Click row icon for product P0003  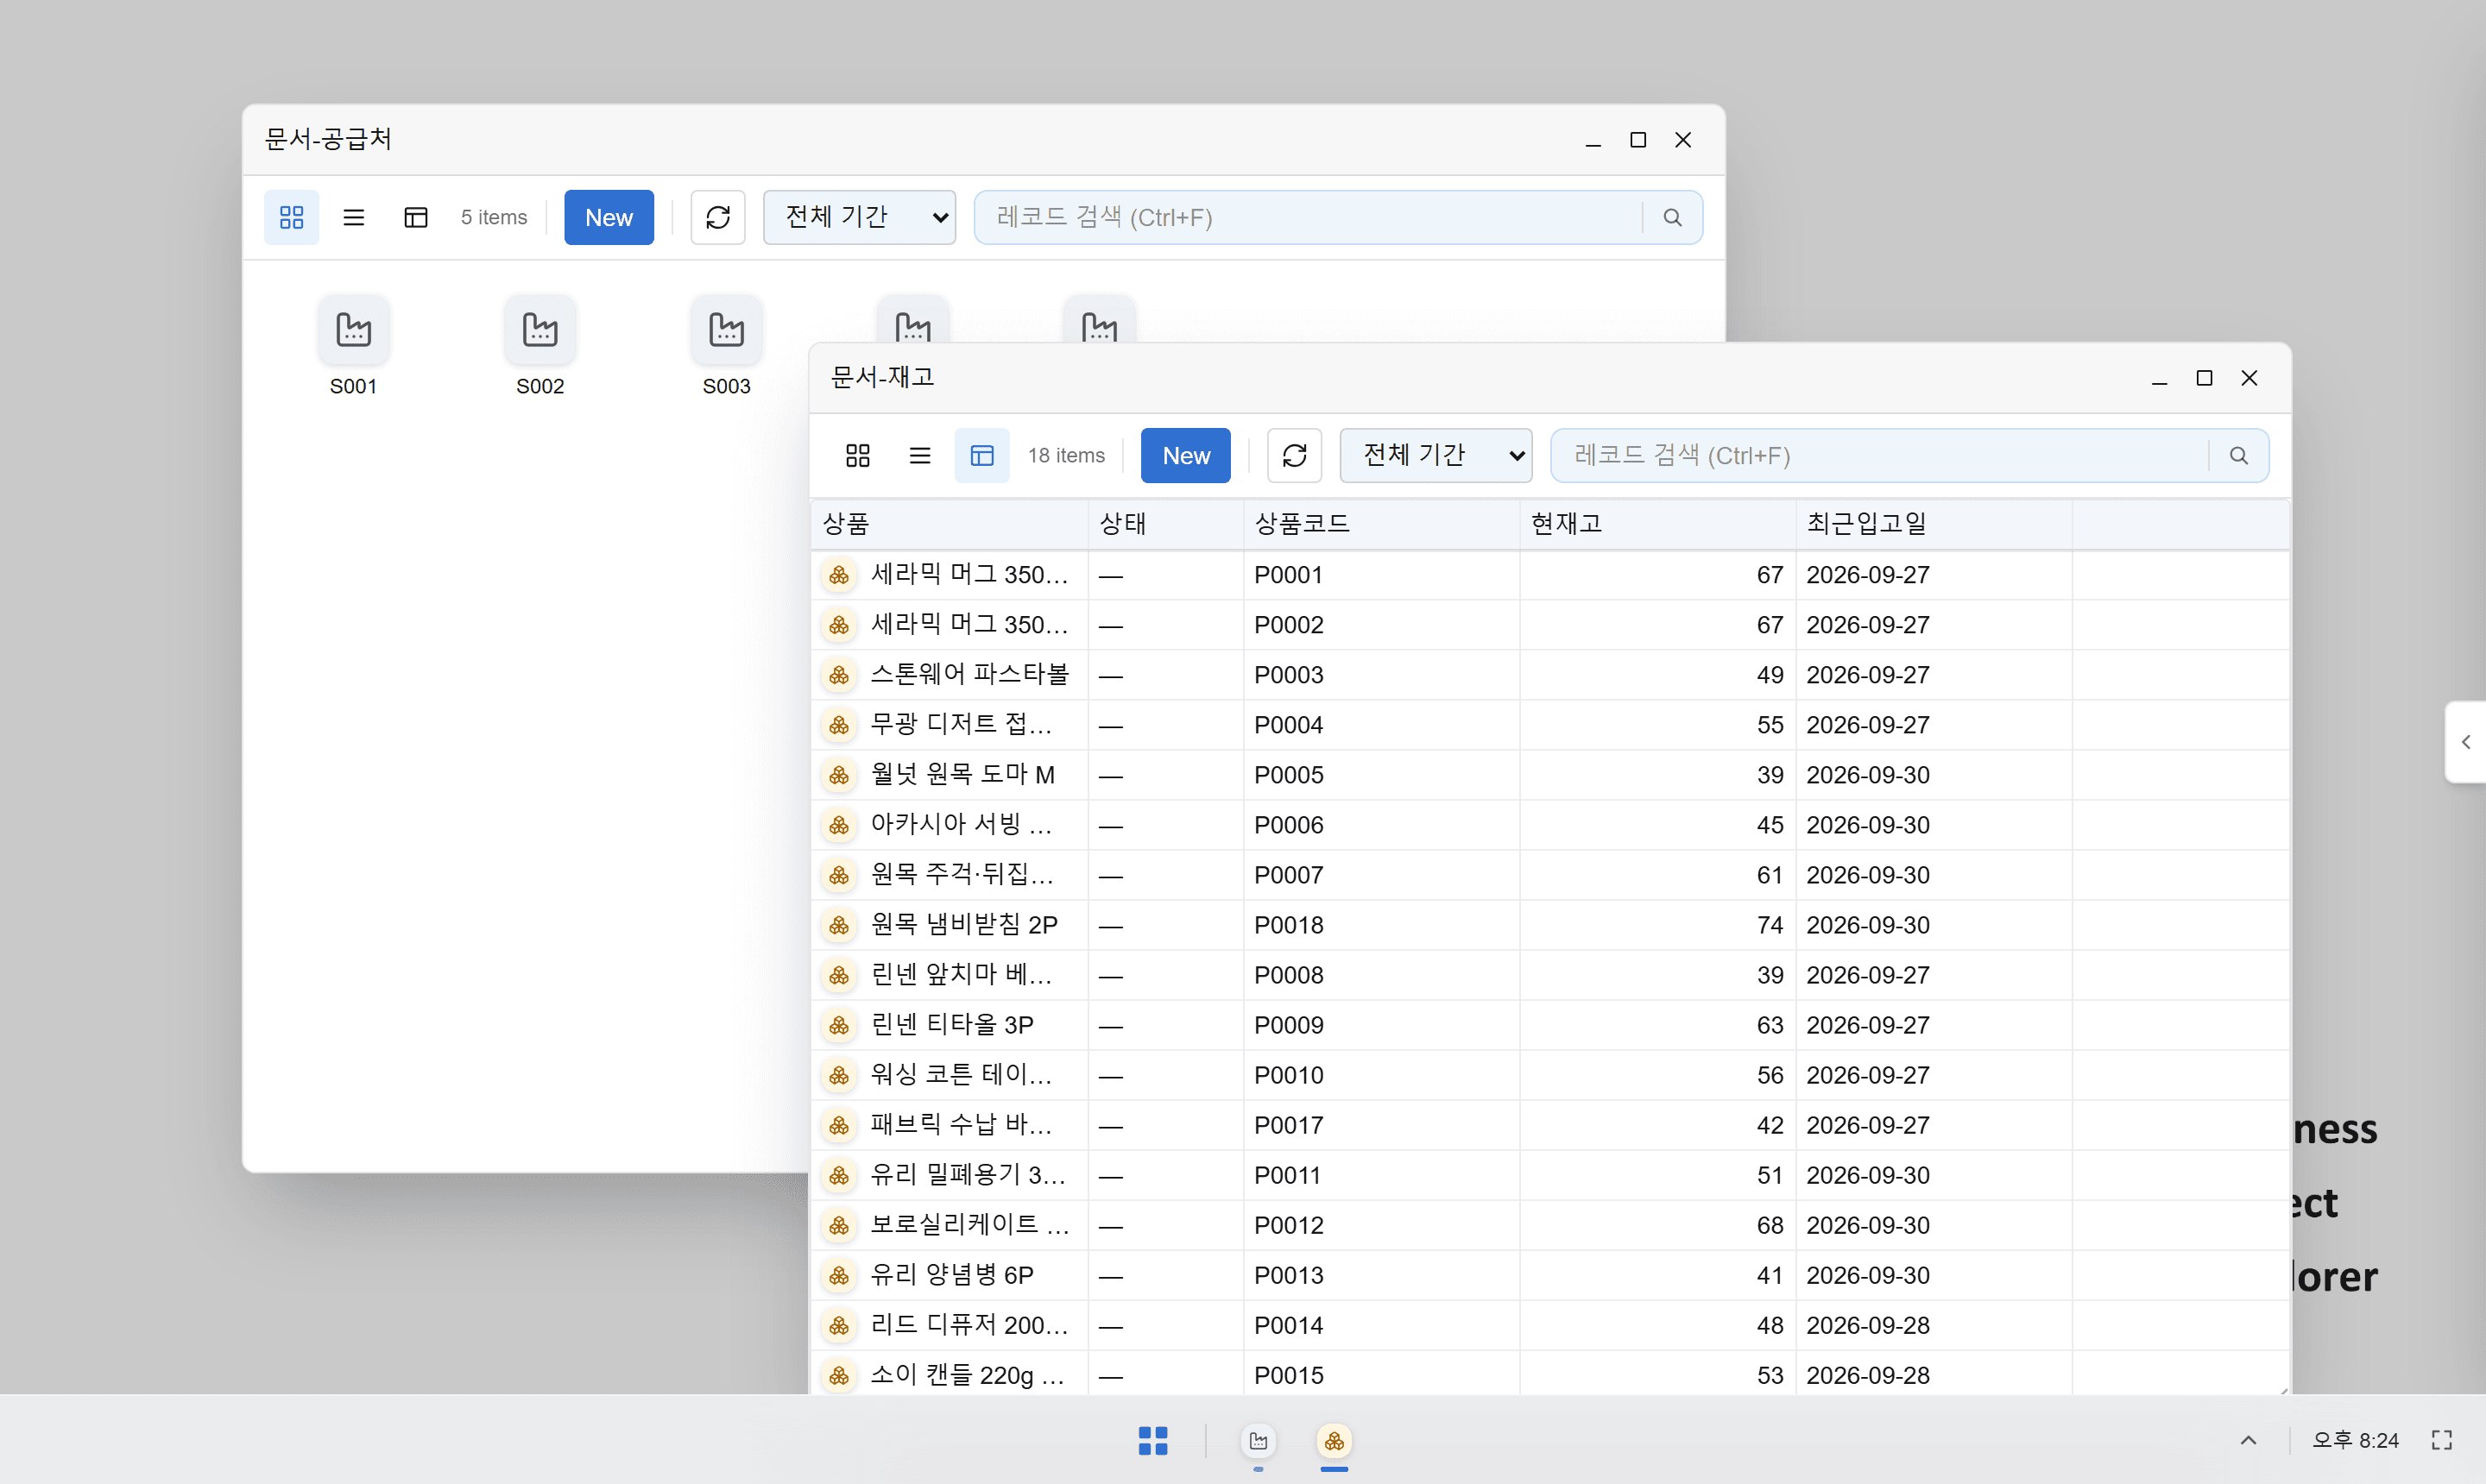[x=839, y=675]
